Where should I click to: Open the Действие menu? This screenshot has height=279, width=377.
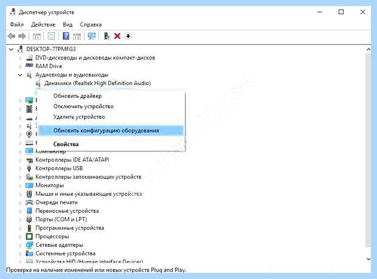coord(43,24)
